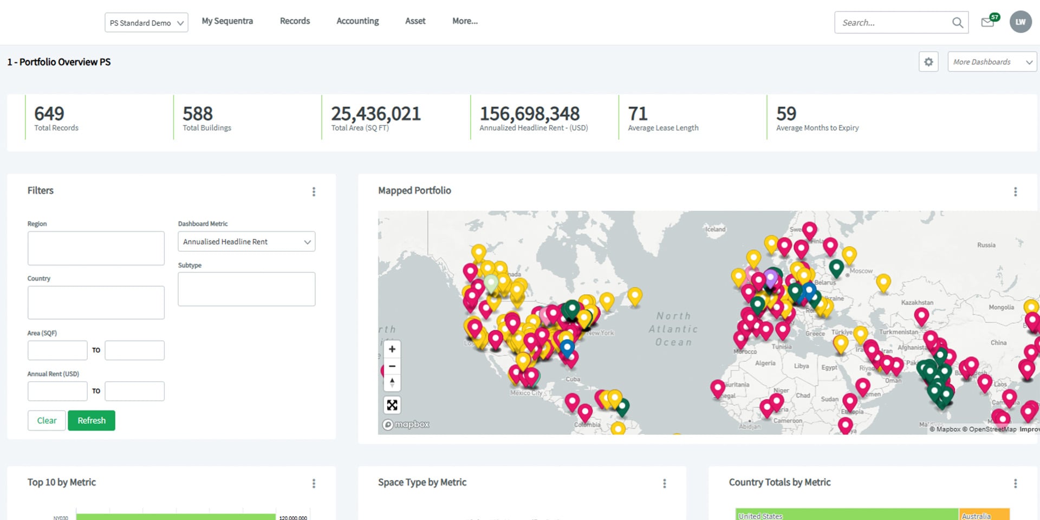This screenshot has width=1040, height=520.
Task: Click into the Search field
Action: click(x=894, y=23)
